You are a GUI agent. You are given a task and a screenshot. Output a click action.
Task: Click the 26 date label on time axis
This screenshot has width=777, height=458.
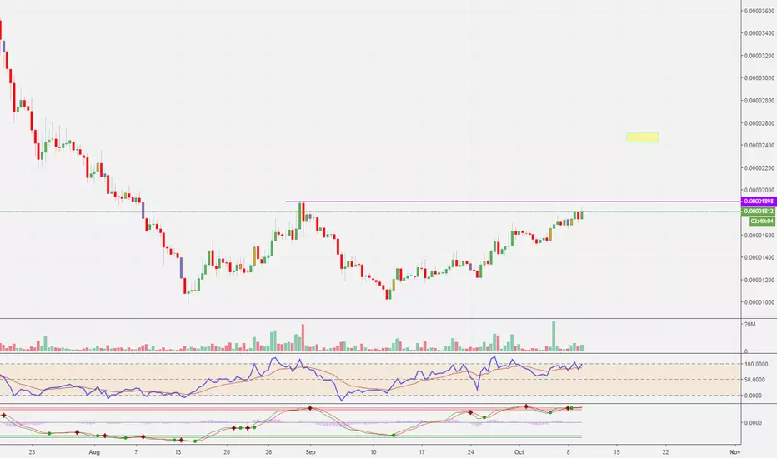(x=268, y=452)
